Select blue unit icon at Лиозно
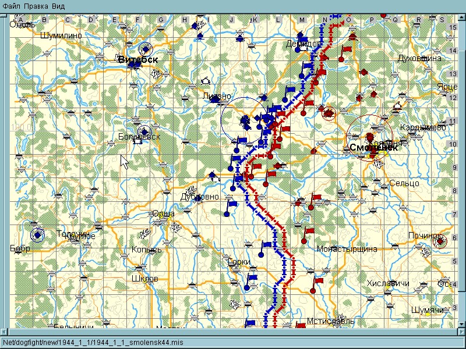 [x=216, y=100]
